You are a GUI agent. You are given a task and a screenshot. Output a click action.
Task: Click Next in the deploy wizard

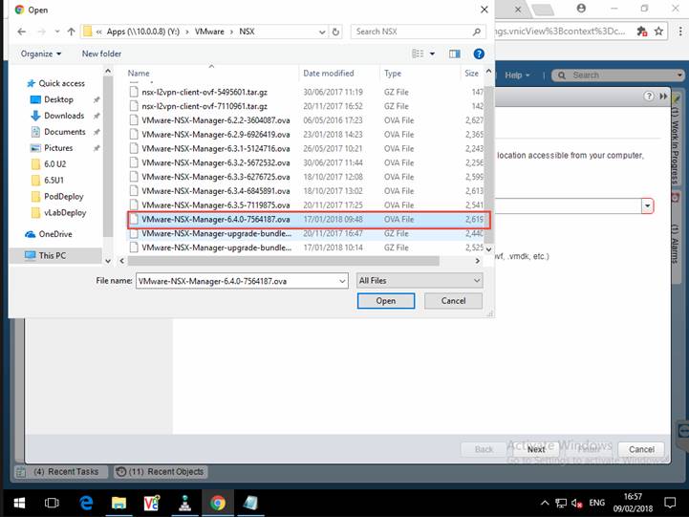[536, 449]
